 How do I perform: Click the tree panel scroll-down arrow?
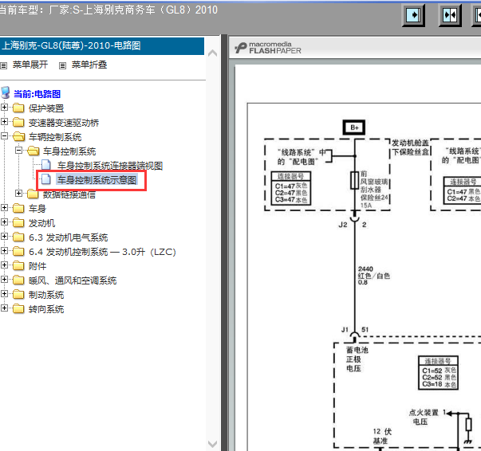point(212,444)
